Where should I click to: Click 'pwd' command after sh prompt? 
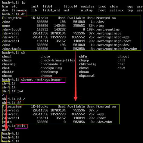[20, 91]
